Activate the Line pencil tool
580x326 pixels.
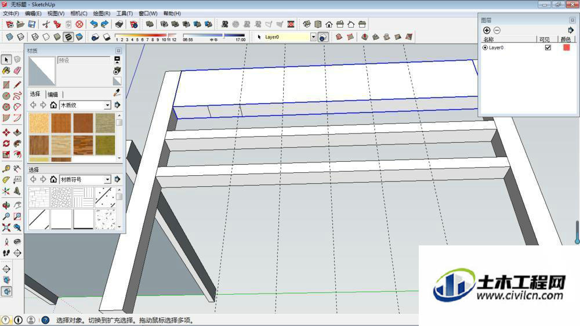click(17, 85)
